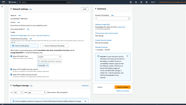Open the gp3 volume type dropdown

point(37,92)
